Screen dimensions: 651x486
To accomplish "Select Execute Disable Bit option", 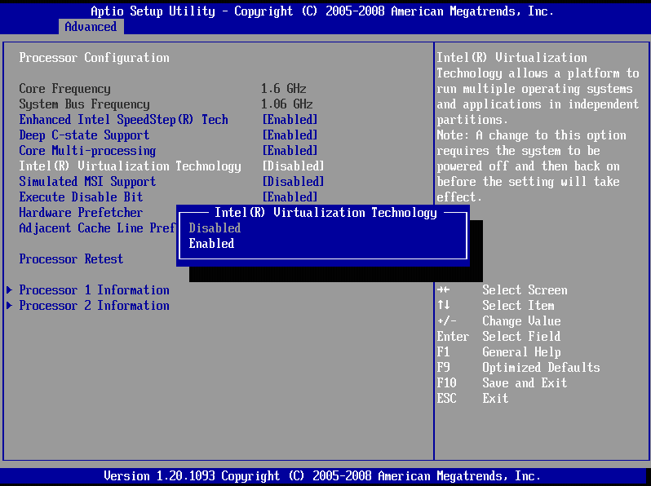I will (x=81, y=197).
